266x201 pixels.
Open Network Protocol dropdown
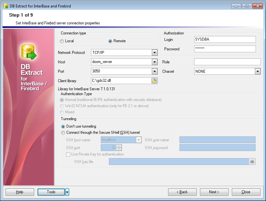[154, 53]
